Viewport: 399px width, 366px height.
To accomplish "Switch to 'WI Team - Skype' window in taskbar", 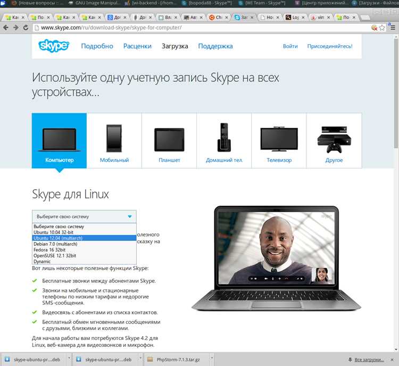I will tap(262, 3).
